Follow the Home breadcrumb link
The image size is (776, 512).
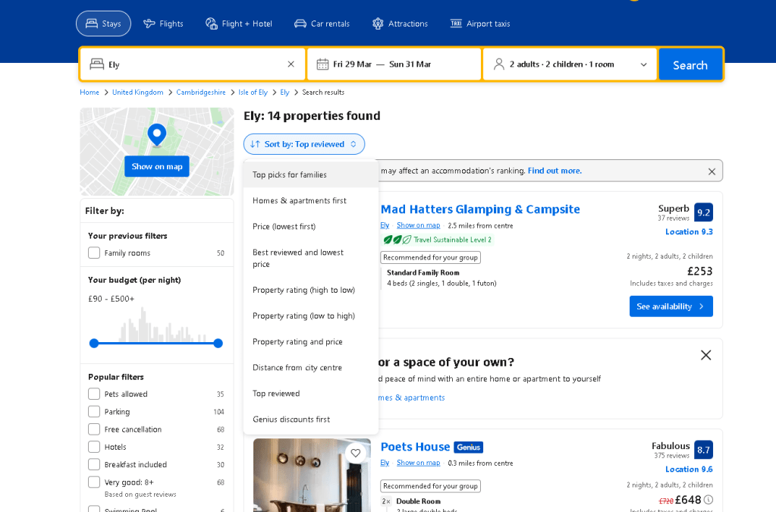click(90, 93)
